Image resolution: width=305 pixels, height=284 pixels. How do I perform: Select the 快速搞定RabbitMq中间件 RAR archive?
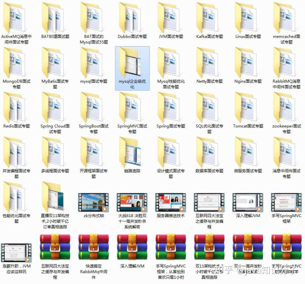click(94, 247)
